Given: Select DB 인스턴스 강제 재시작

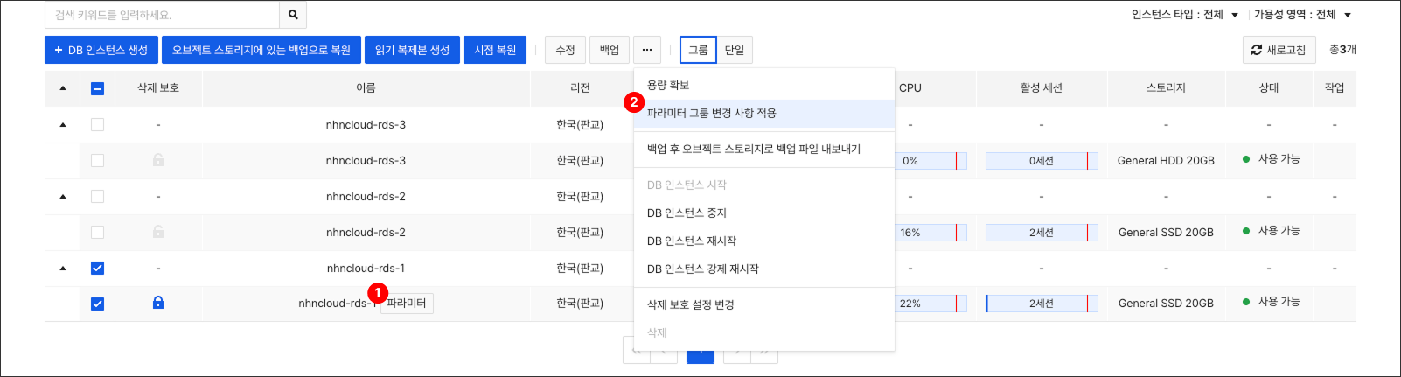Looking at the screenshot, I should 764,269.
